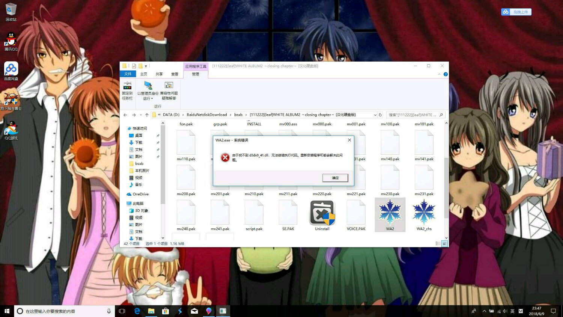The height and width of the screenshot is (317, 563).
Task: Open Desktop in Quick Access sidebar
Action: point(138,136)
